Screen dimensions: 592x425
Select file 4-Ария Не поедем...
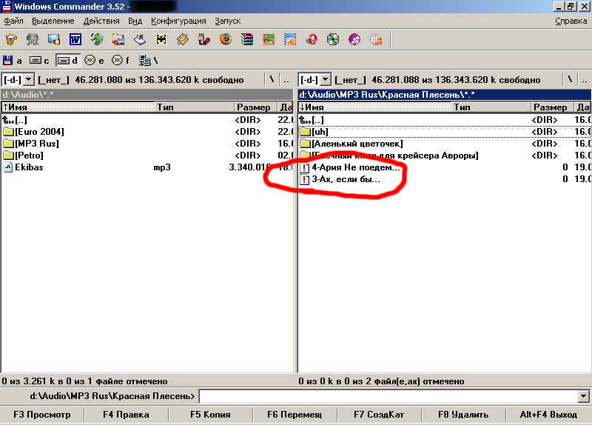pos(445,167)
